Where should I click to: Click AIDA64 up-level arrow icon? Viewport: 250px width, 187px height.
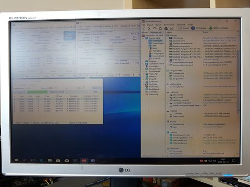(x=155, y=28)
